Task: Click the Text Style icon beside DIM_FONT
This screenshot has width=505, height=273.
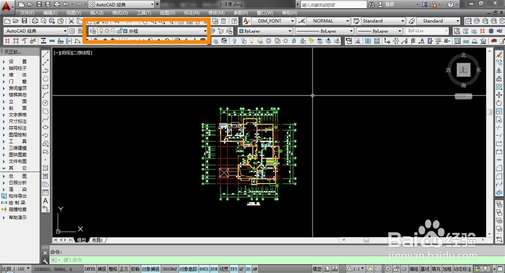Action: (246, 21)
